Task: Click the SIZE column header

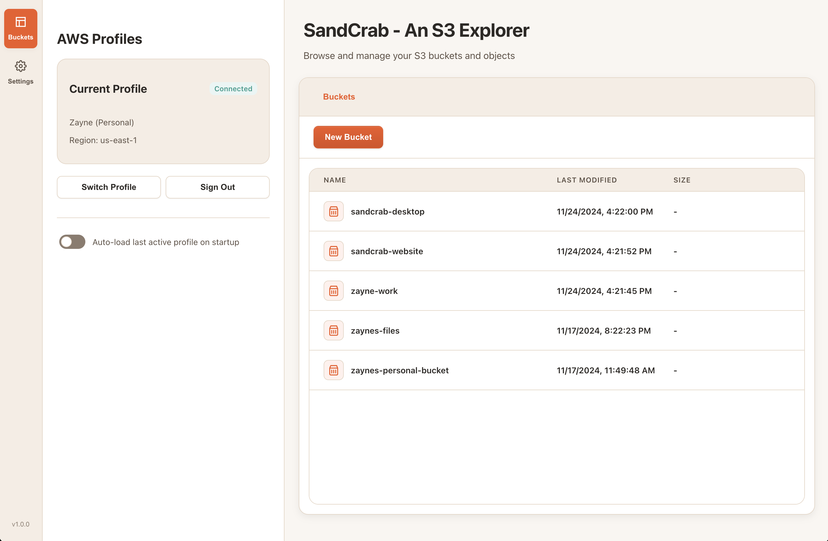Action: click(682, 180)
